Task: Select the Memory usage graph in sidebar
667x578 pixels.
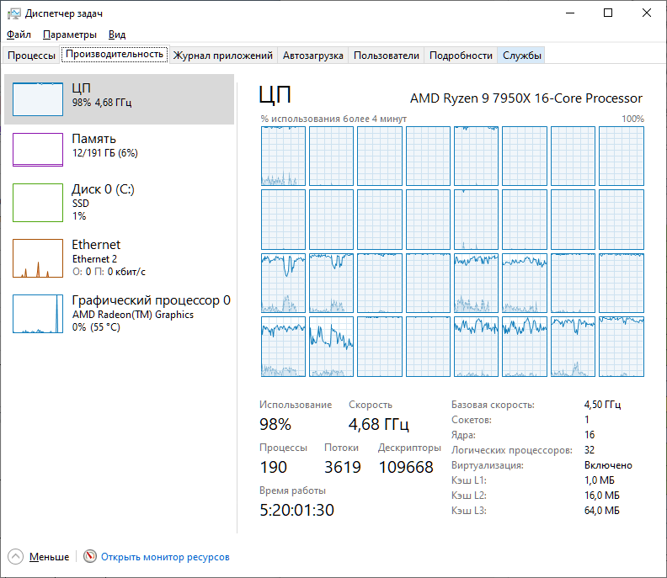Action: tap(38, 150)
